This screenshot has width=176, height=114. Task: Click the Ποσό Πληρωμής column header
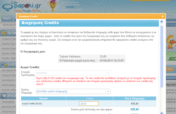click(135, 98)
